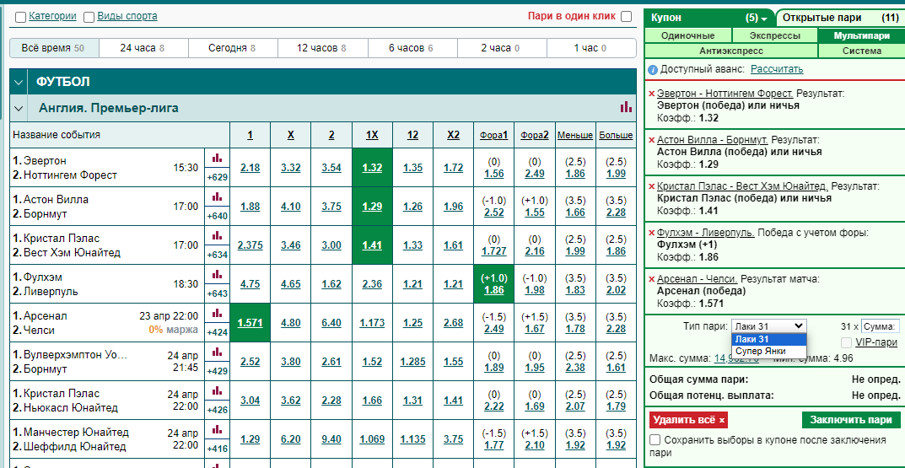Expand +643 more markets for Фулхэм
This screenshot has height=468, width=905.
[x=217, y=294]
